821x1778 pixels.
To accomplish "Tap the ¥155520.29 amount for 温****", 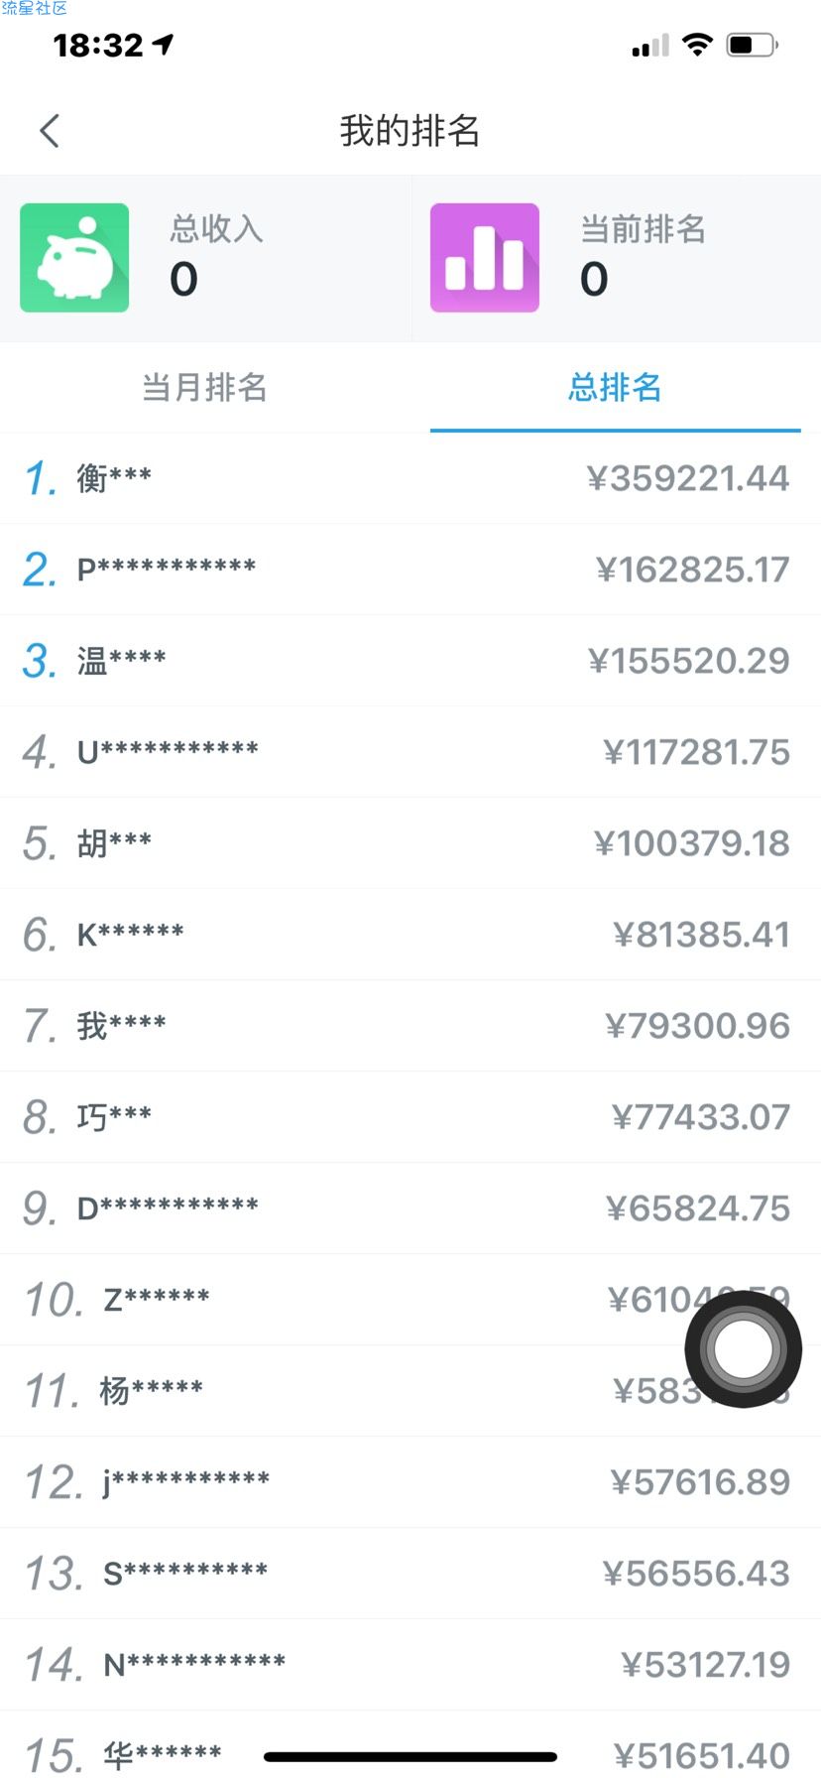I will pyautogui.click(x=688, y=661).
